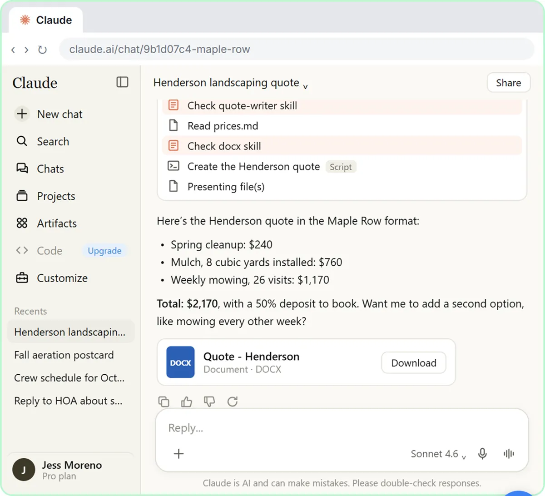Expand the Read prices.md step
The height and width of the screenshot is (496, 545).
(342, 126)
